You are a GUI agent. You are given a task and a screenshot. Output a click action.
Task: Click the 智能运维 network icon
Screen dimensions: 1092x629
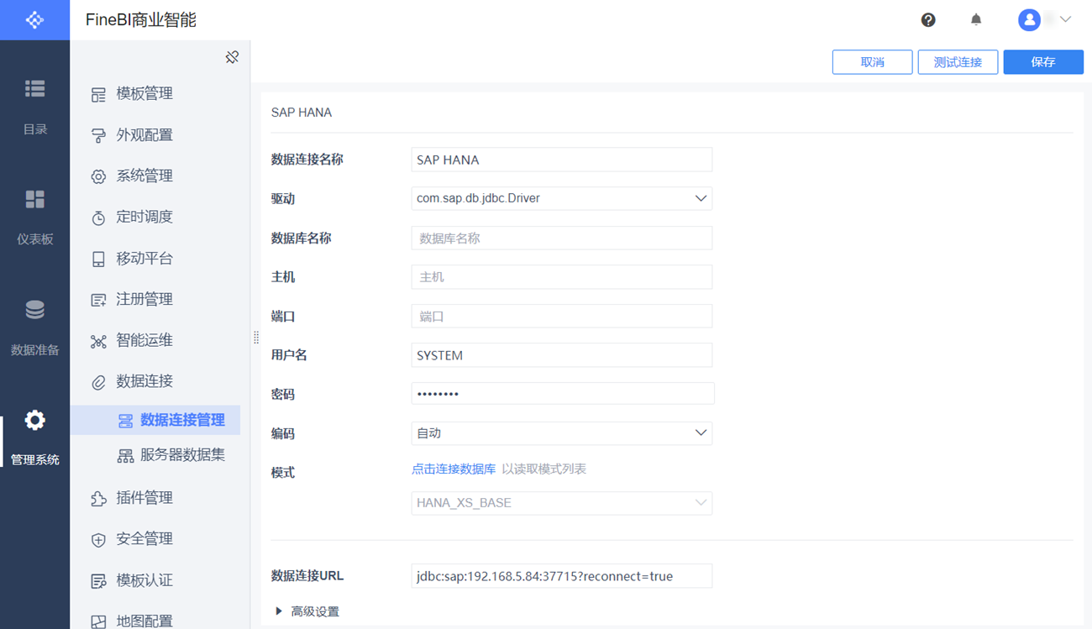click(98, 341)
